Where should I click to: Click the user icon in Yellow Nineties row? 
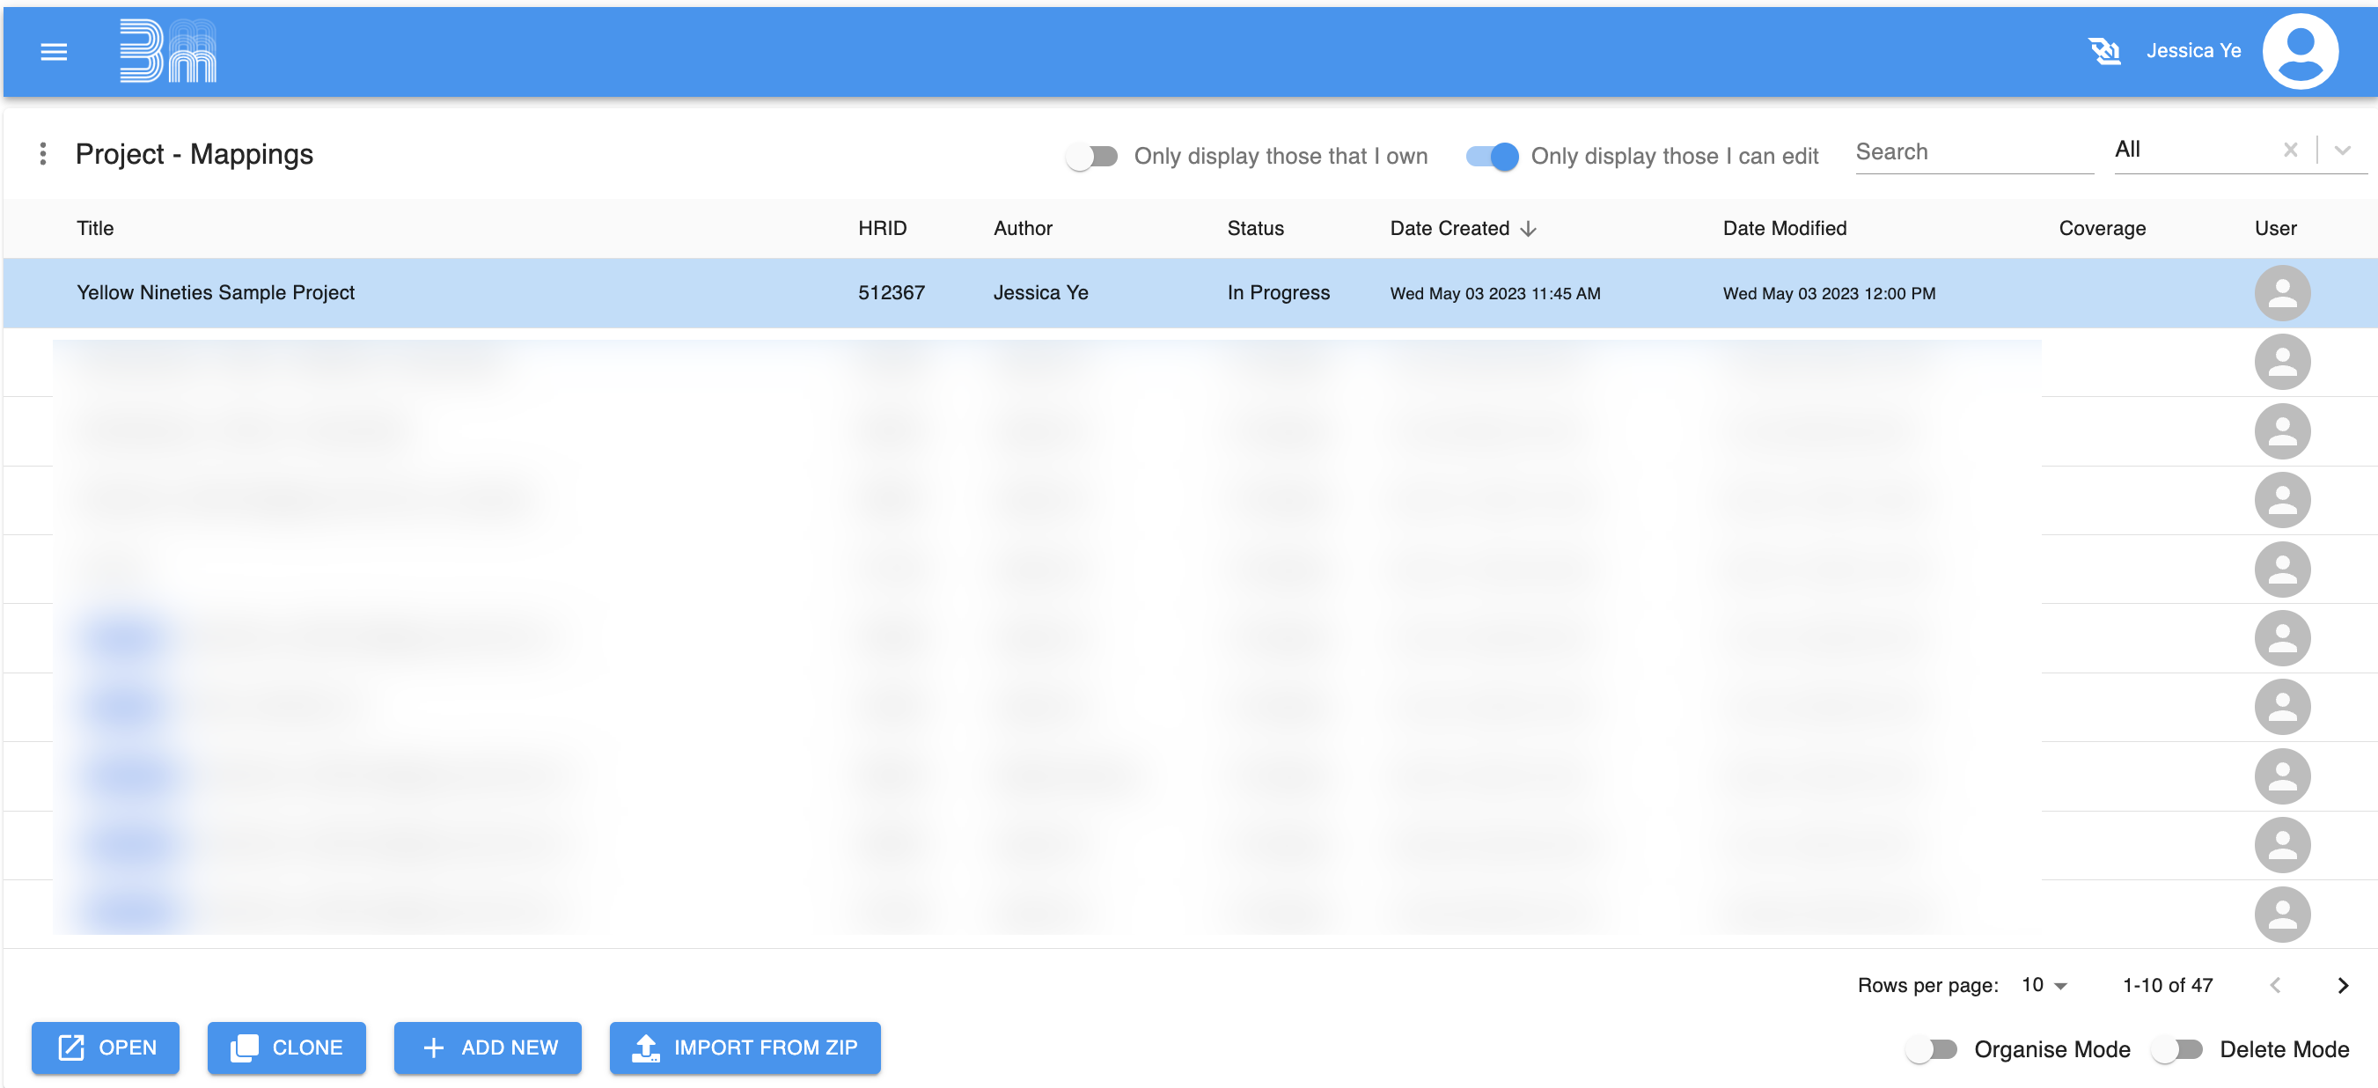[2281, 293]
